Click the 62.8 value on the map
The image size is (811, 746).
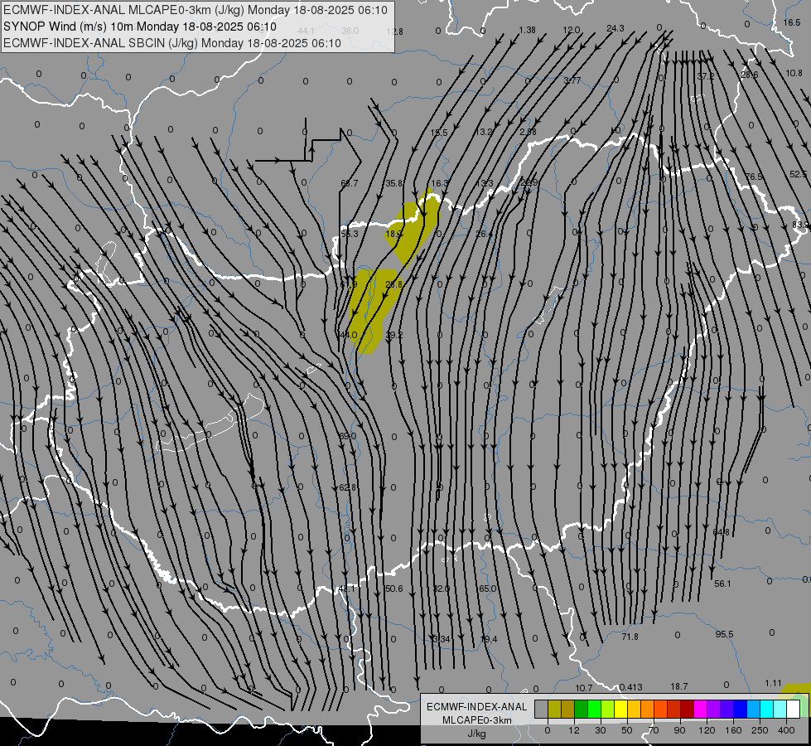tap(348, 487)
